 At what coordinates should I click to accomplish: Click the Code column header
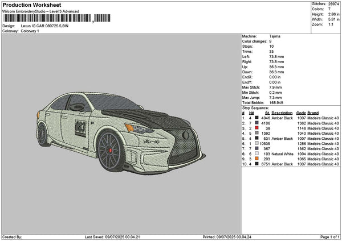301,113
